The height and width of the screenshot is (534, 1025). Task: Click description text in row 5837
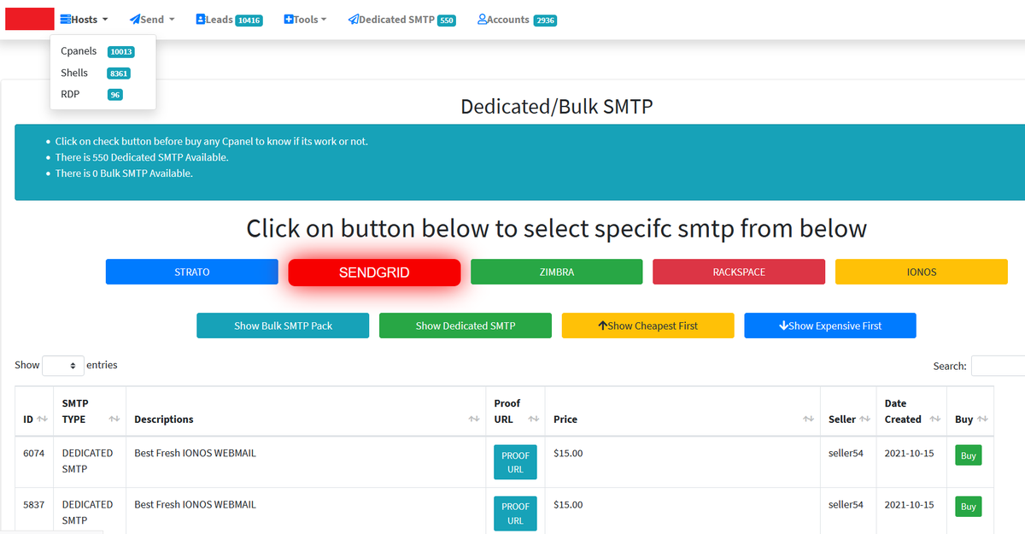pos(195,504)
